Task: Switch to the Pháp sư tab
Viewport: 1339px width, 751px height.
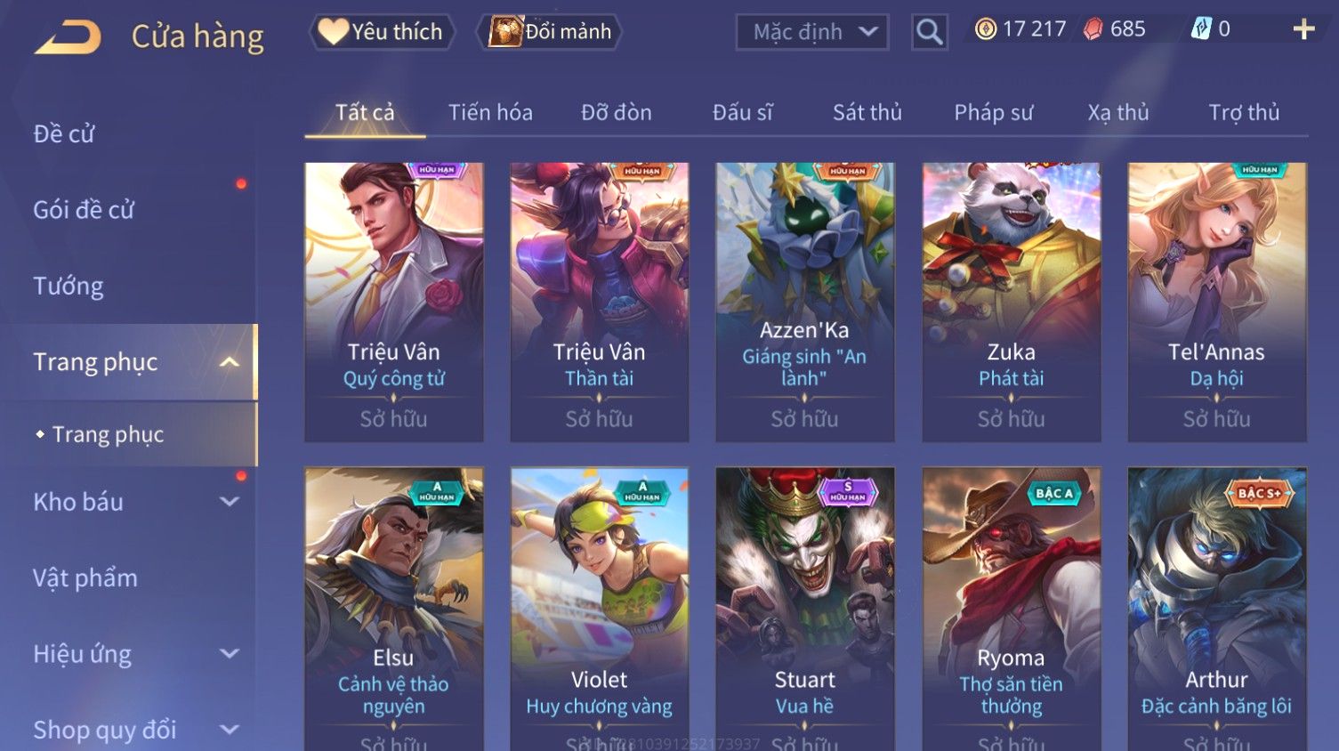Action: click(x=993, y=112)
